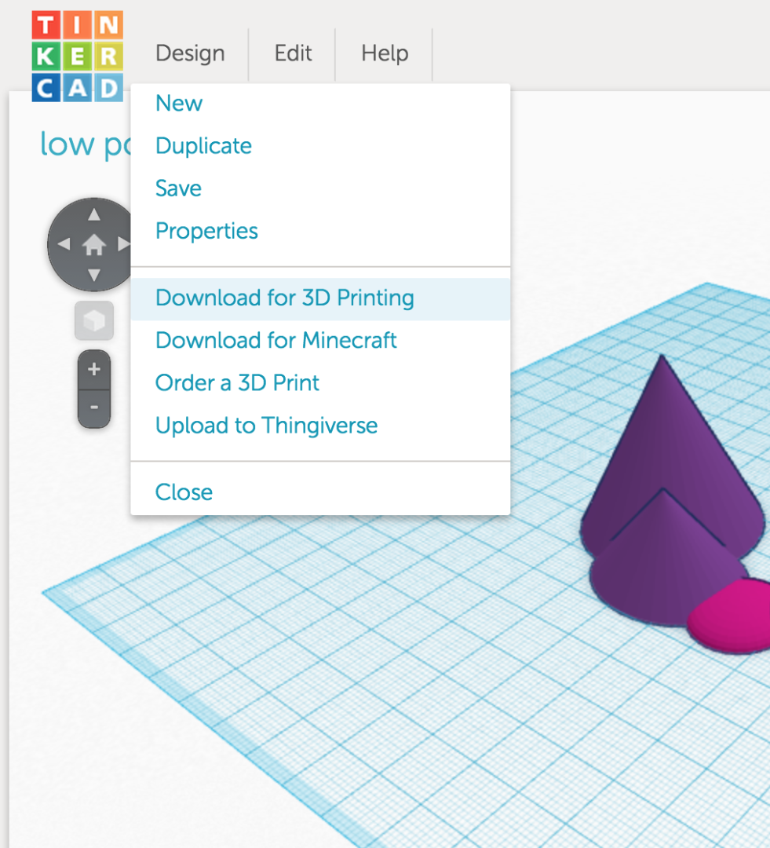Reset to home view icon
Image resolution: width=770 pixels, height=848 pixels.
(x=94, y=245)
